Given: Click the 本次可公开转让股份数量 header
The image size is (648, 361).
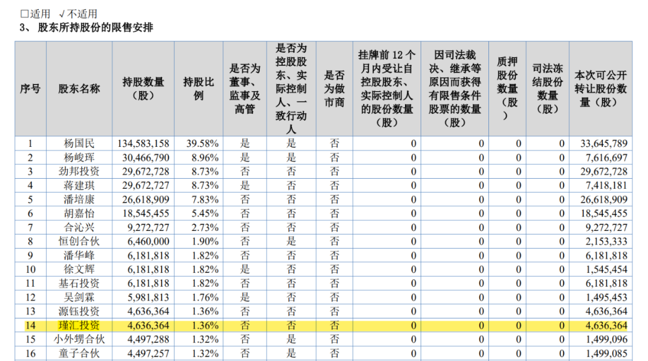Looking at the screenshot, I should [x=601, y=89].
